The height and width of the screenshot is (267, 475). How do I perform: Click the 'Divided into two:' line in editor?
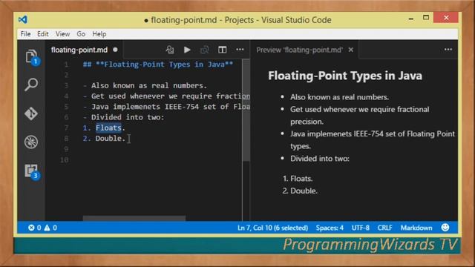(x=124, y=117)
